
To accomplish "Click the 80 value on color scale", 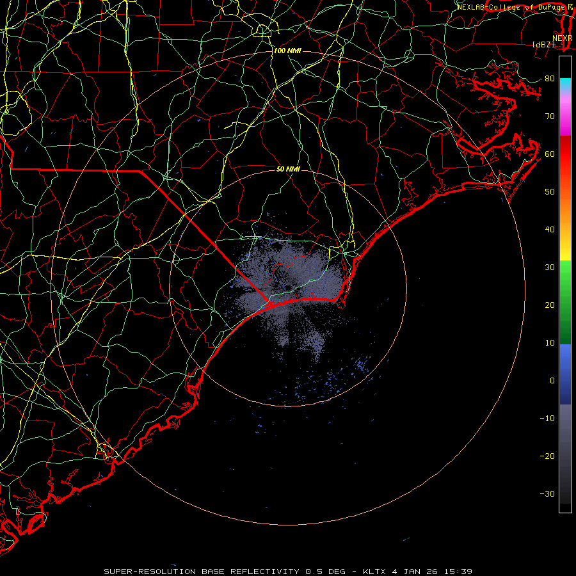I will [550, 78].
